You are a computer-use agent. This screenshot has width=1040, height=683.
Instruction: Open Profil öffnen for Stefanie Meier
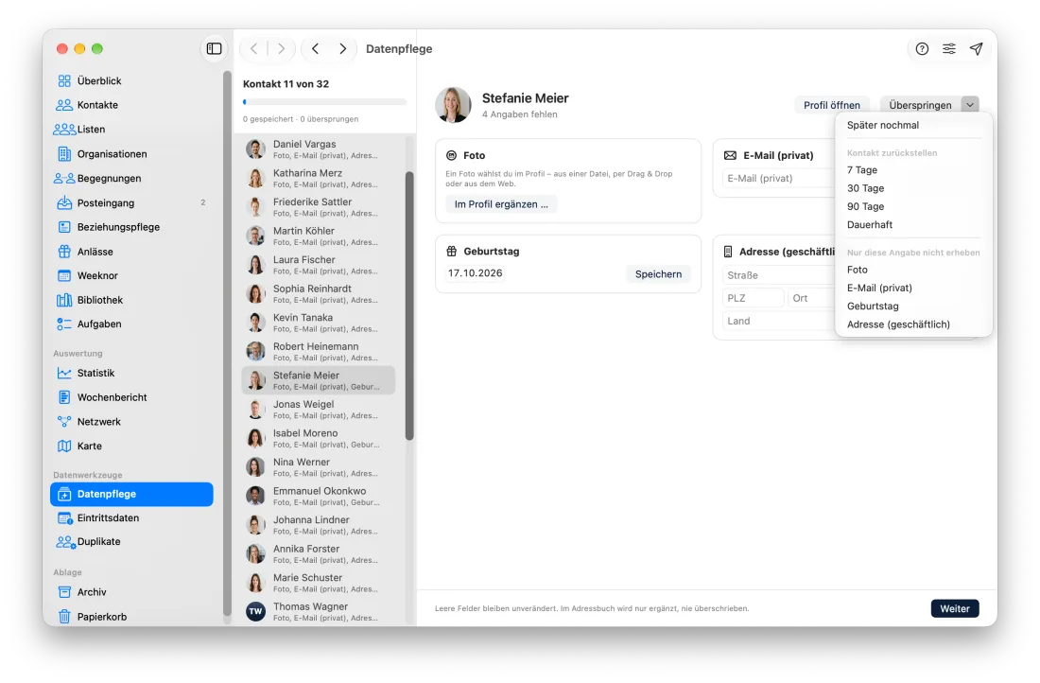[832, 105]
